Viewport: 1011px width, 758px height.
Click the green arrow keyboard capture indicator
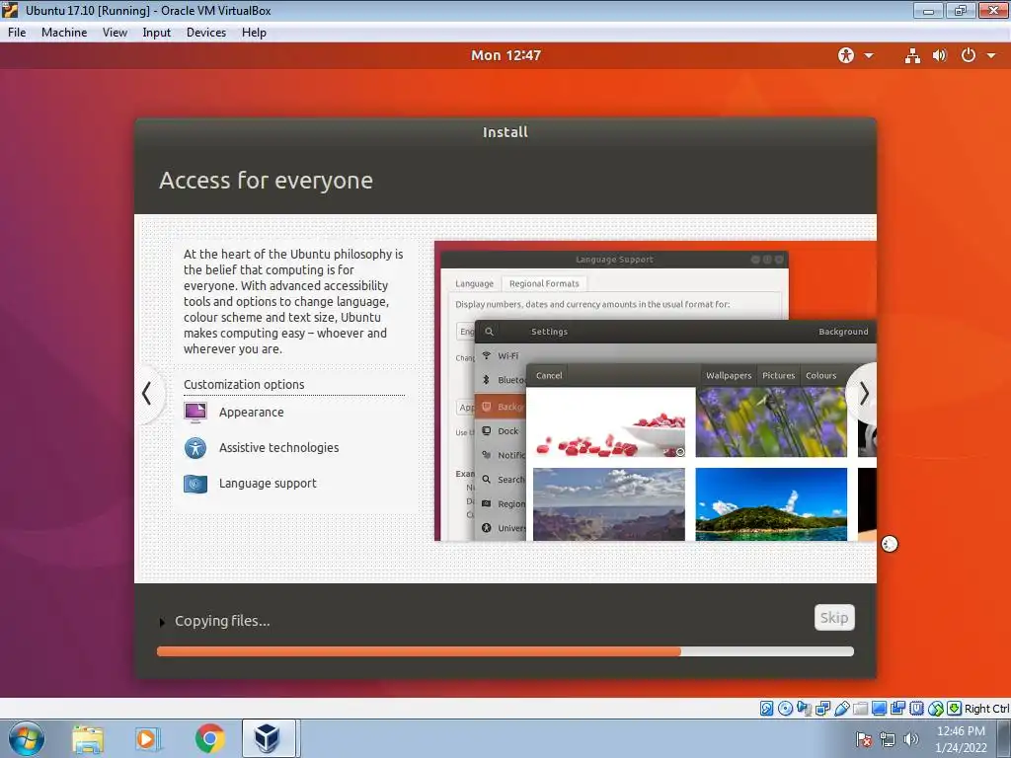(955, 709)
